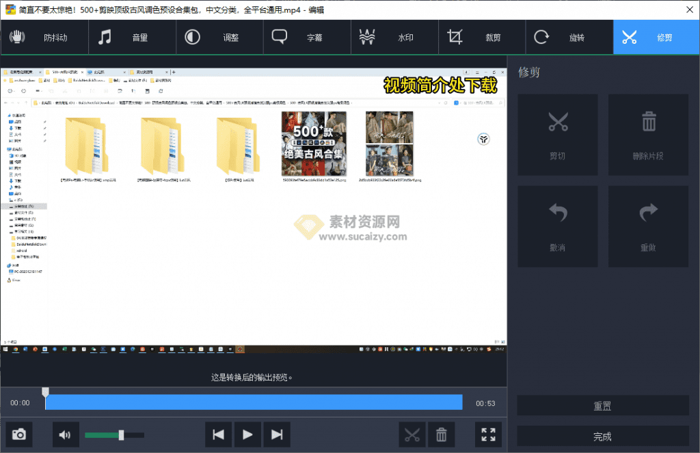
Task: Click the 剪切 scissors button in panel
Action: click(x=558, y=134)
